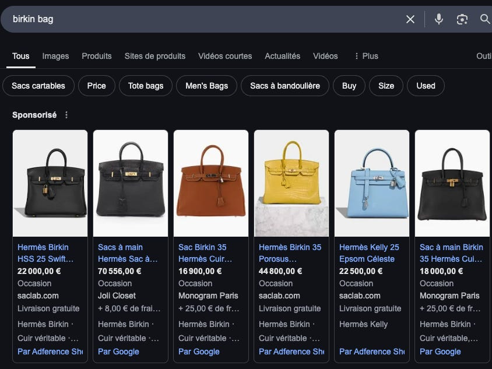The height and width of the screenshot is (369, 492).
Task: Open the yellow Birkin 35 Porosus image
Action: pos(291,183)
